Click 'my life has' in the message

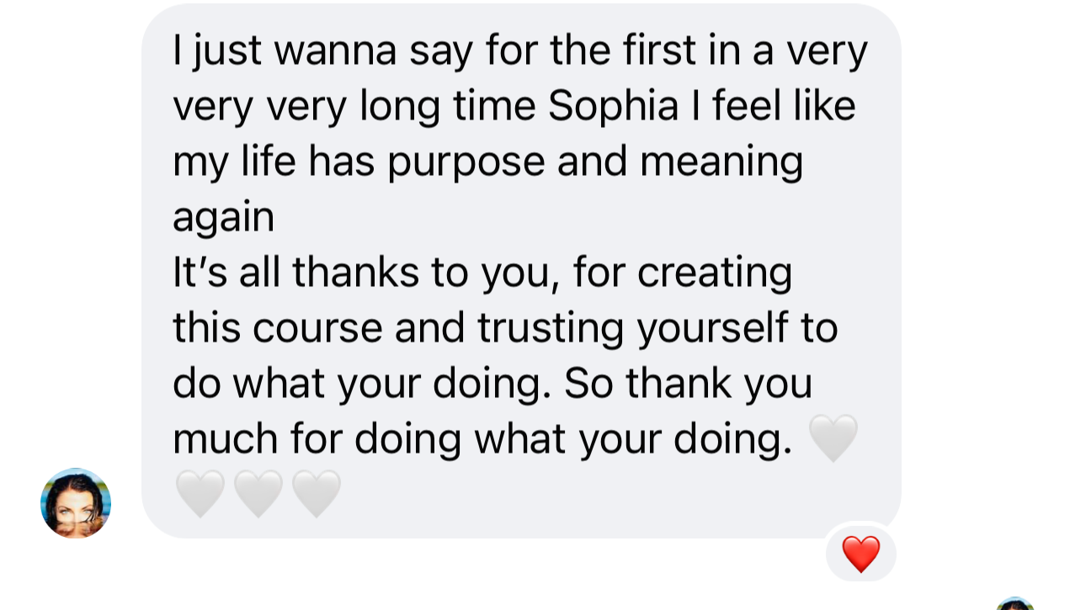274,162
